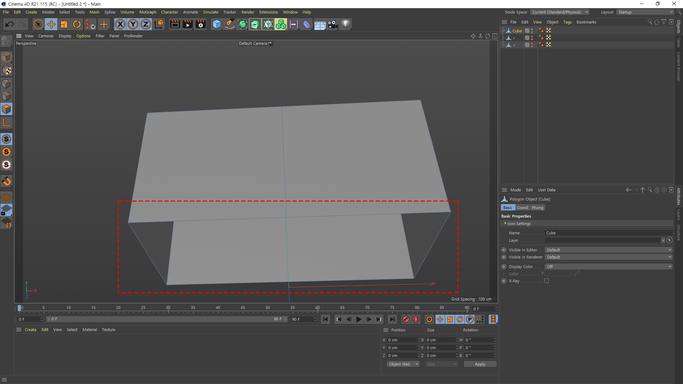Image resolution: width=683 pixels, height=384 pixels.
Task: Select the Rotate tool
Action: point(77,24)
